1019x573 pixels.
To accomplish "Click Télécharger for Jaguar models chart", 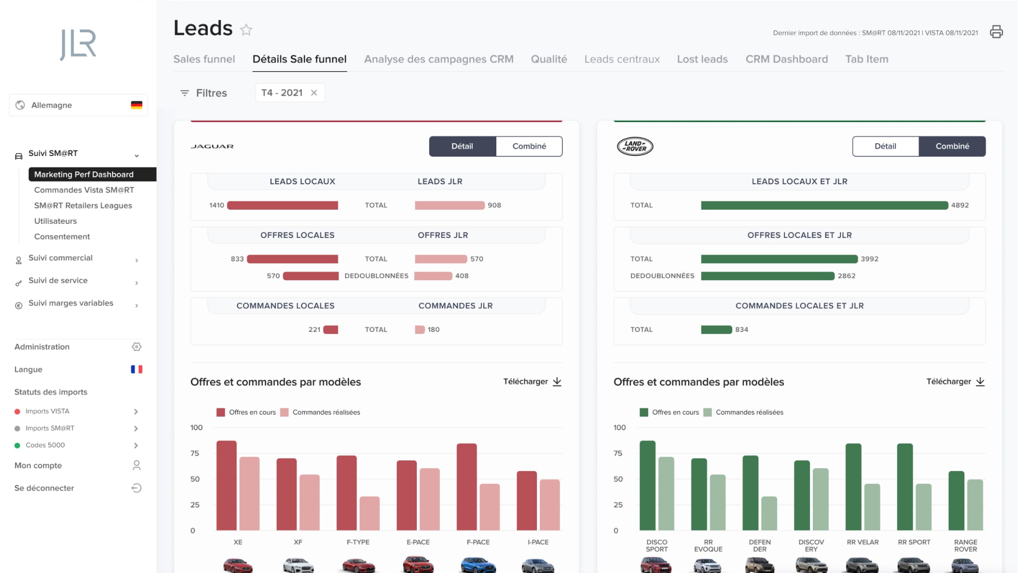I will 533,382.
